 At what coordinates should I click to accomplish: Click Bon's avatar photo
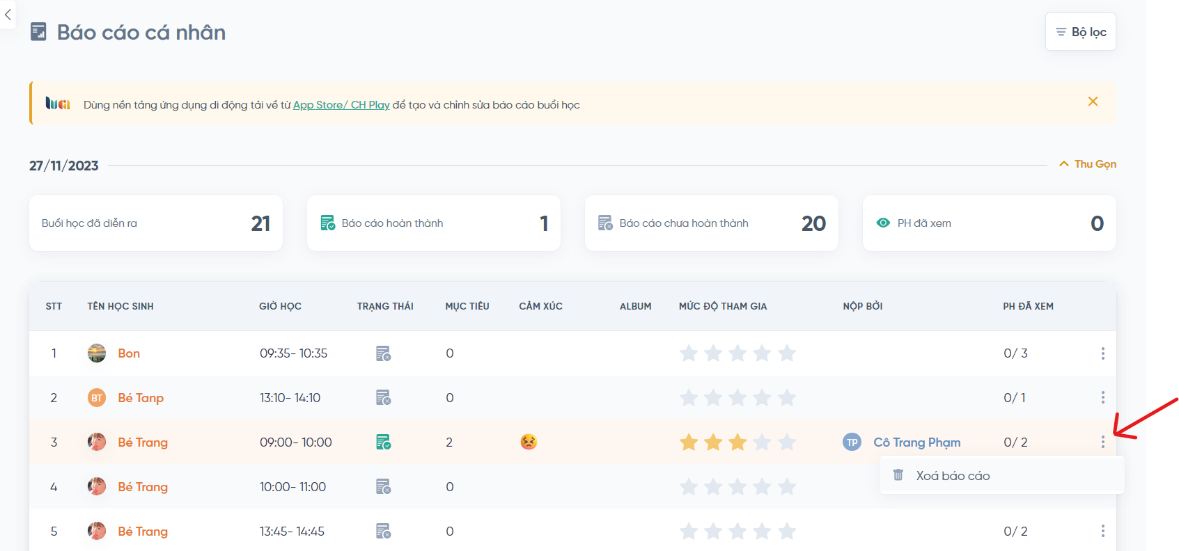pos(97,353)
